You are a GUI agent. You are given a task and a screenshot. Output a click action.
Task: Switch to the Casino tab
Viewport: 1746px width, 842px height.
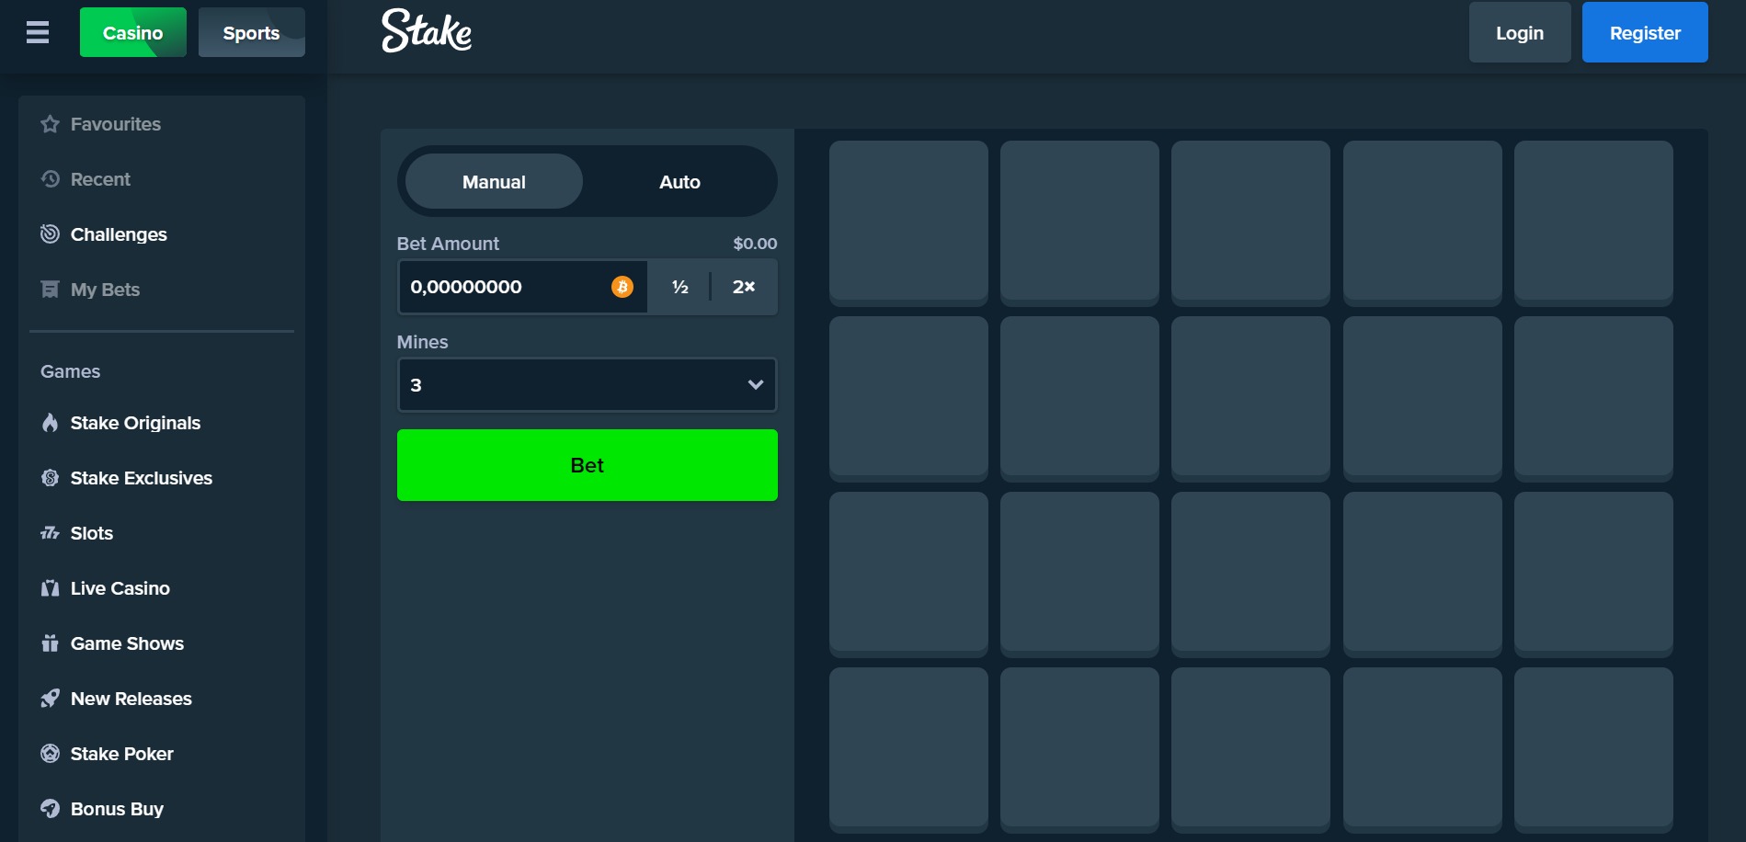(x=132, y=33)
